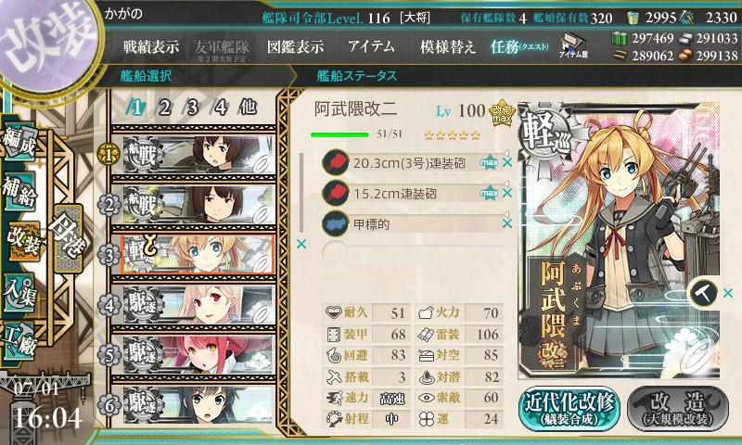The width and height of the screenshot is (742, 445).
Task: Switch to fleet tab 4
Action: coord(220,108)
